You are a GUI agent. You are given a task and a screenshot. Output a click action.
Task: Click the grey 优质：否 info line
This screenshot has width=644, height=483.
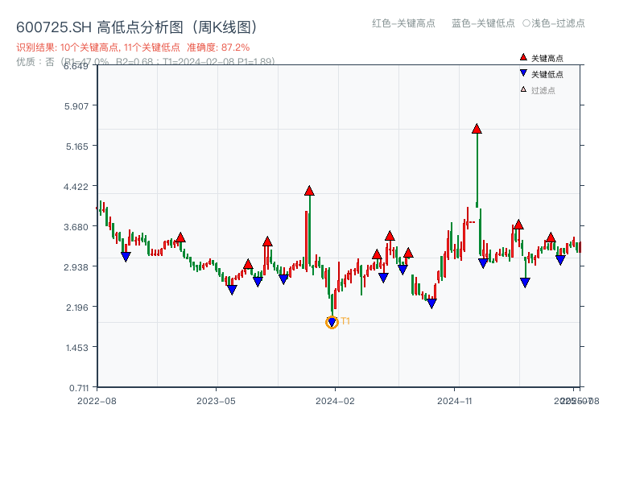[x=146, y=62]
